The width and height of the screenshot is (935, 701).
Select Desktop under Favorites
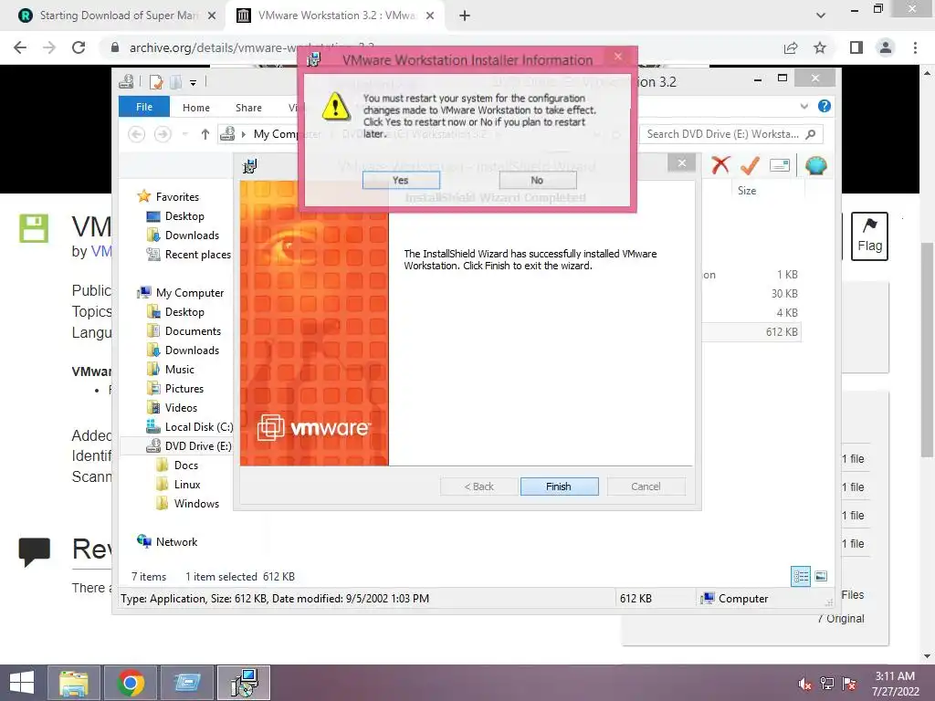[184, 215]
